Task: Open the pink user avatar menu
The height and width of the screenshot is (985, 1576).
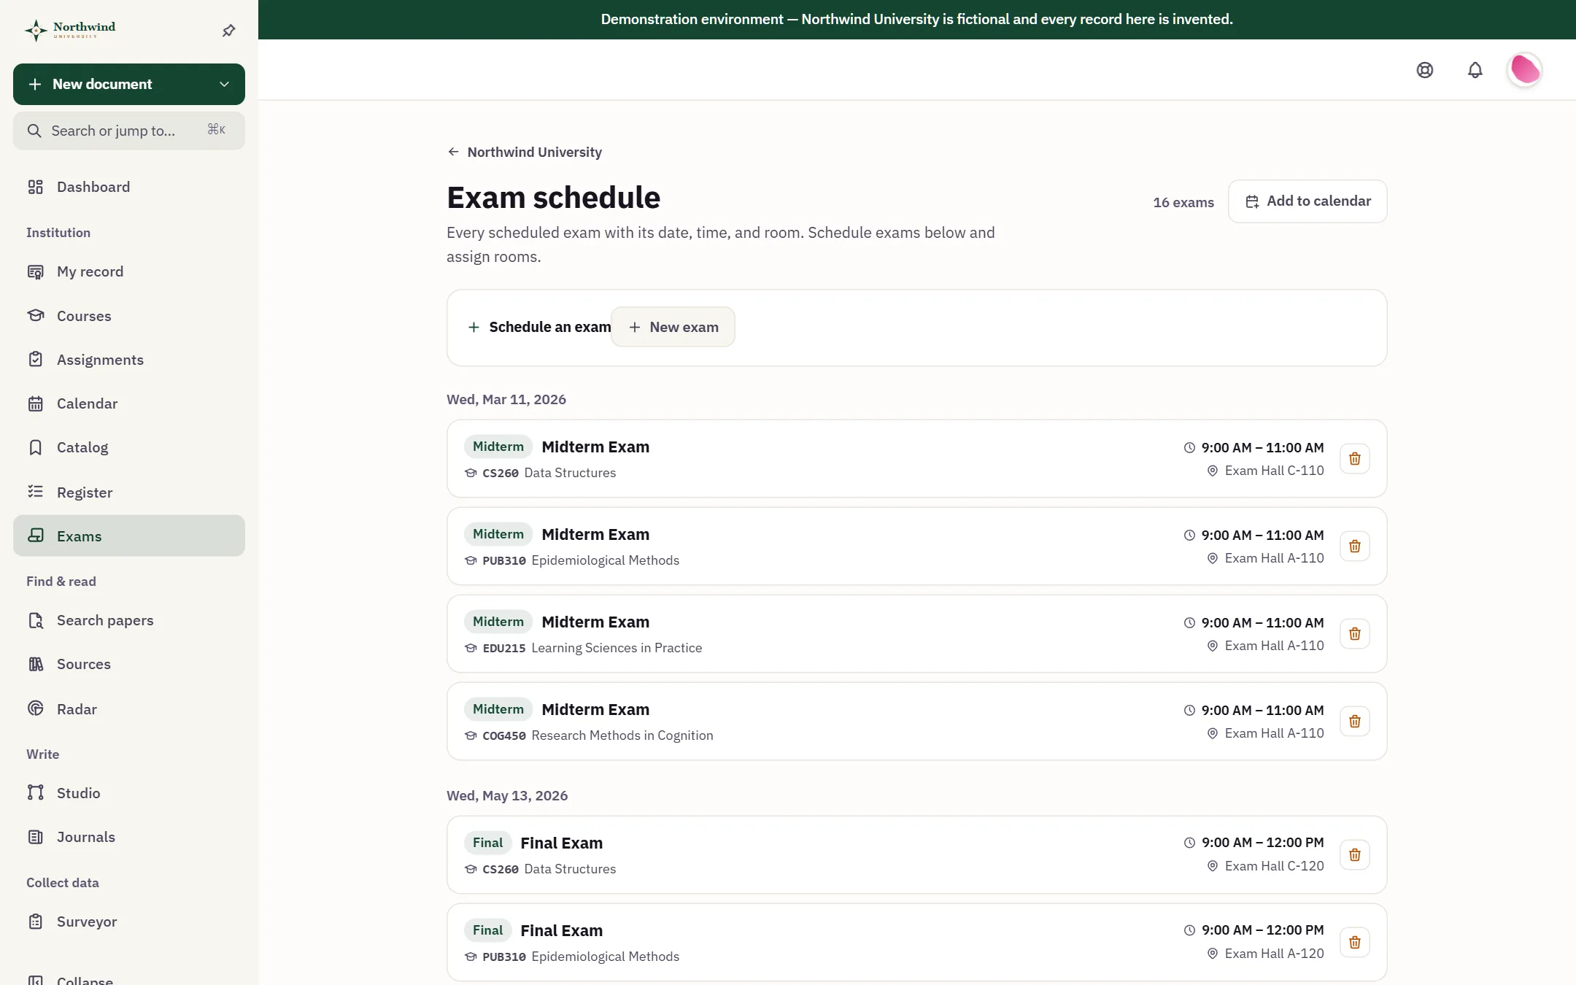Action: (x=1525, y=70)
